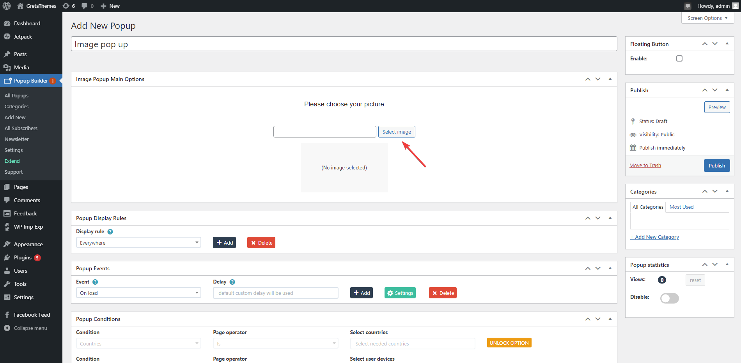Open the Countries condition dropdown
741x363 pixels.
[138, 344]
